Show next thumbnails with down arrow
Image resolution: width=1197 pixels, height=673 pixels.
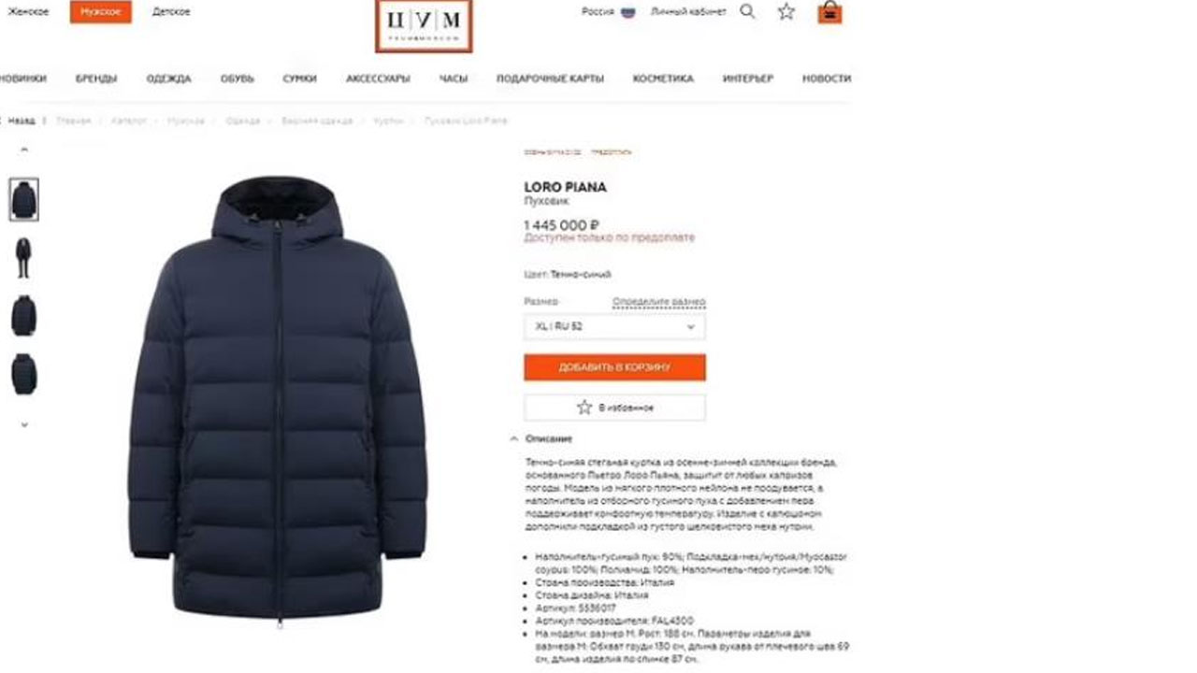[x=24, y=424]
